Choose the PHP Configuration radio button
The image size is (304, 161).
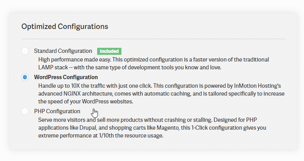[25, 111]
